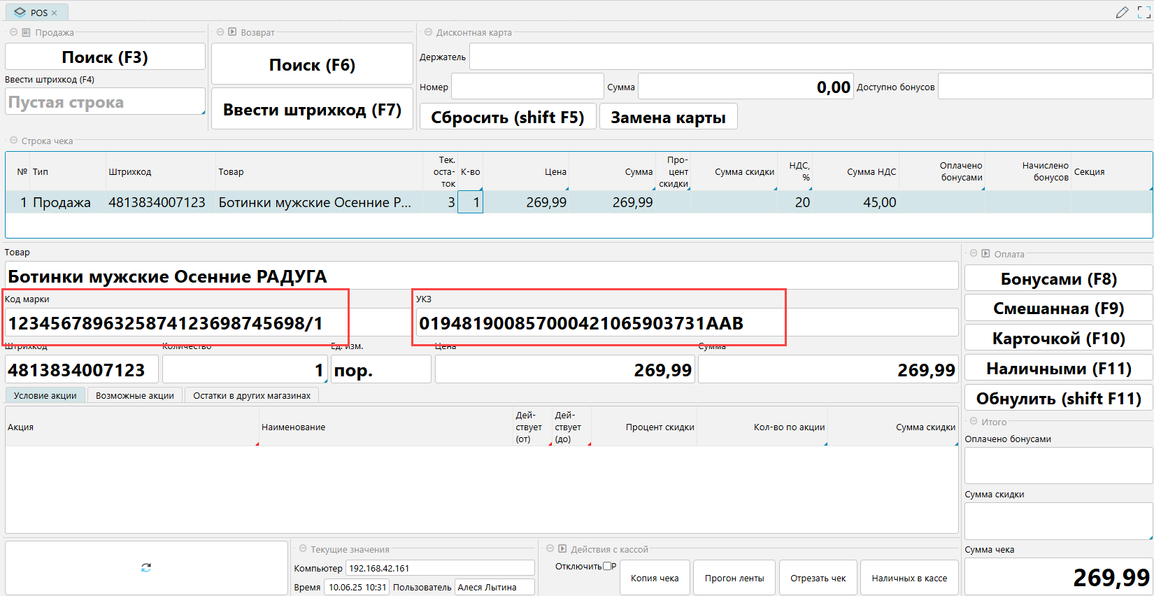Collapse the Итого section
Screen dimensions: 1154x596
tap(974, 422)
